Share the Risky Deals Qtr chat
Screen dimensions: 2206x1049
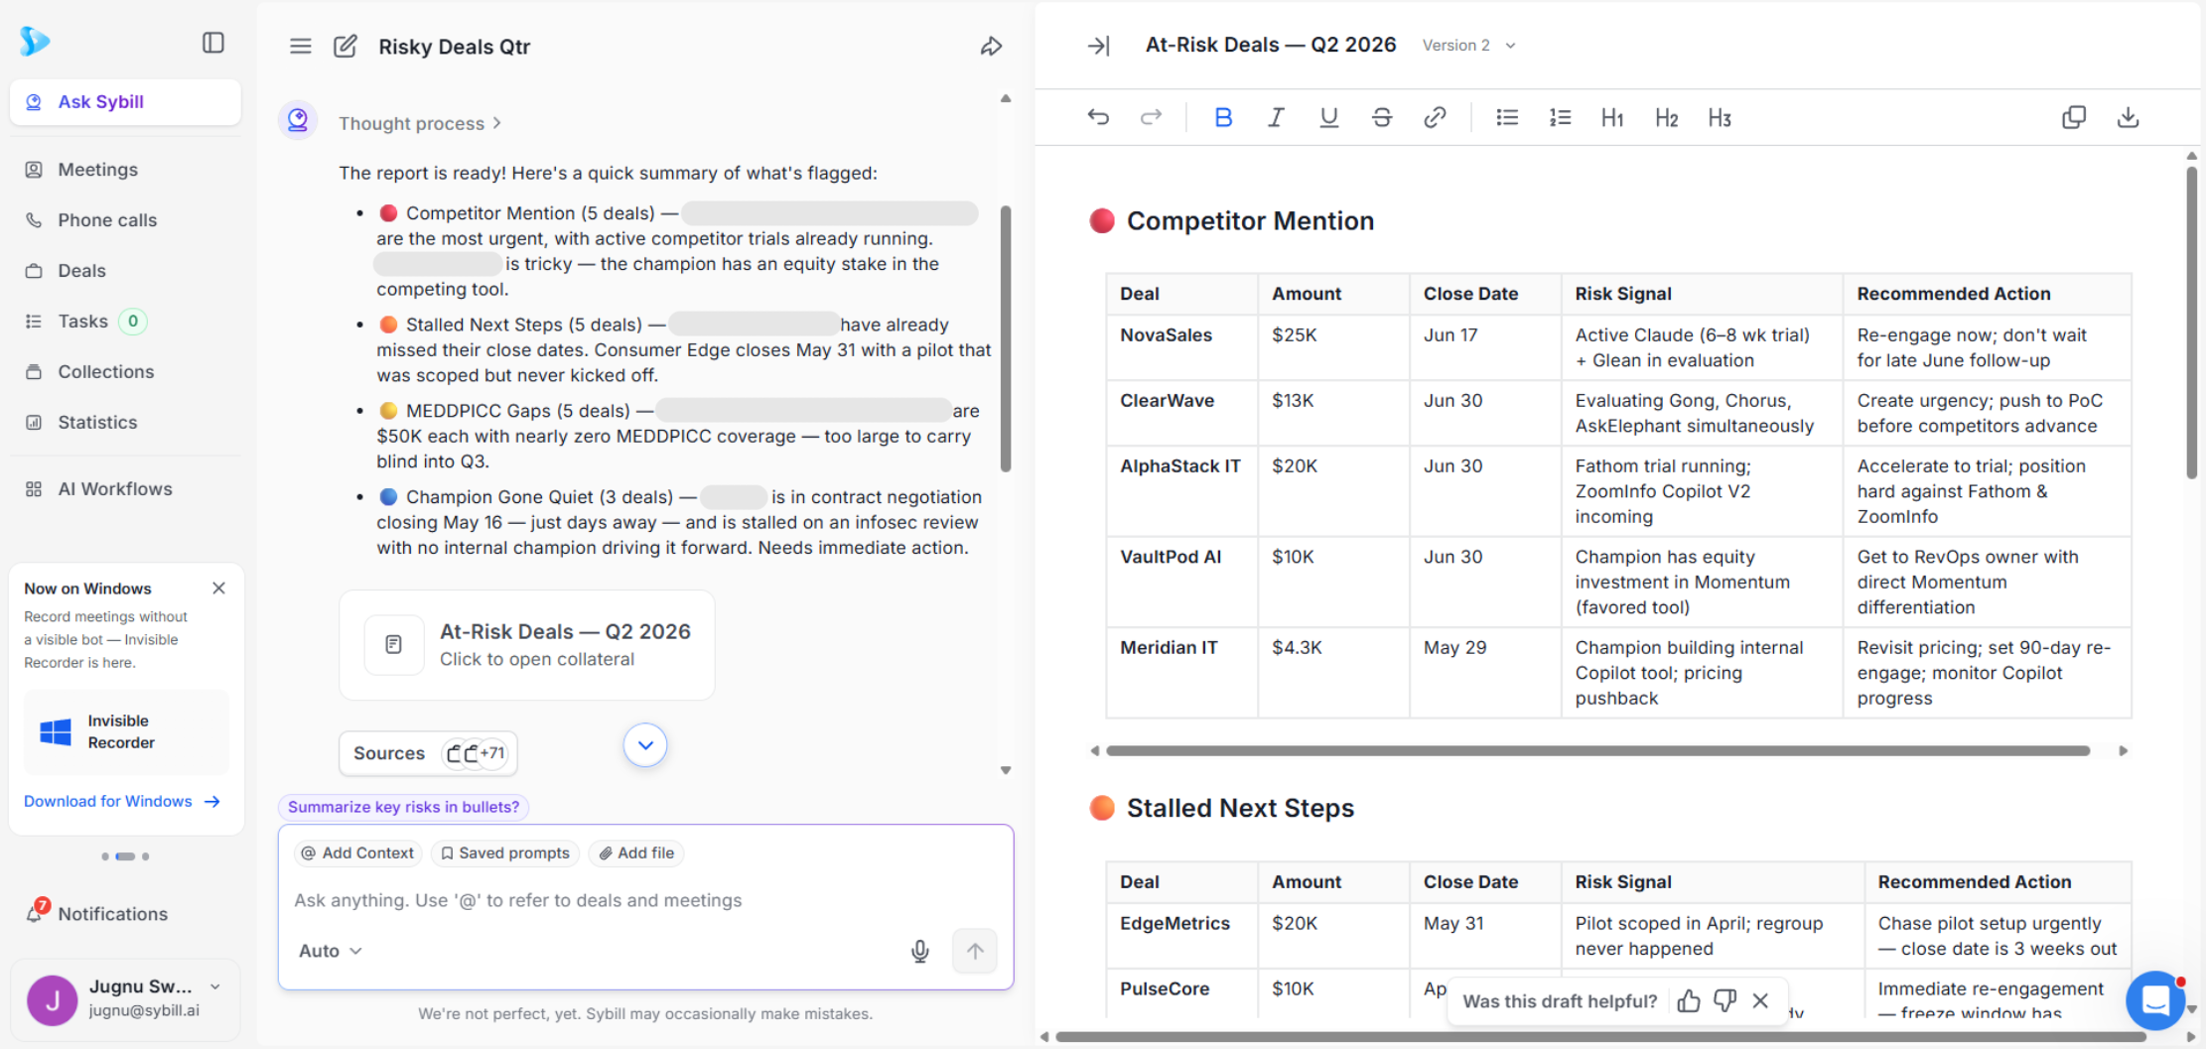pyautogui.click(x=991, y=46)
